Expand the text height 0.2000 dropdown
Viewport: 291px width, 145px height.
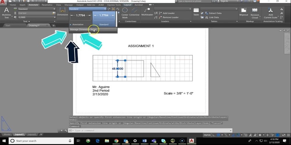pyautogui.click(x=36, y=17)
